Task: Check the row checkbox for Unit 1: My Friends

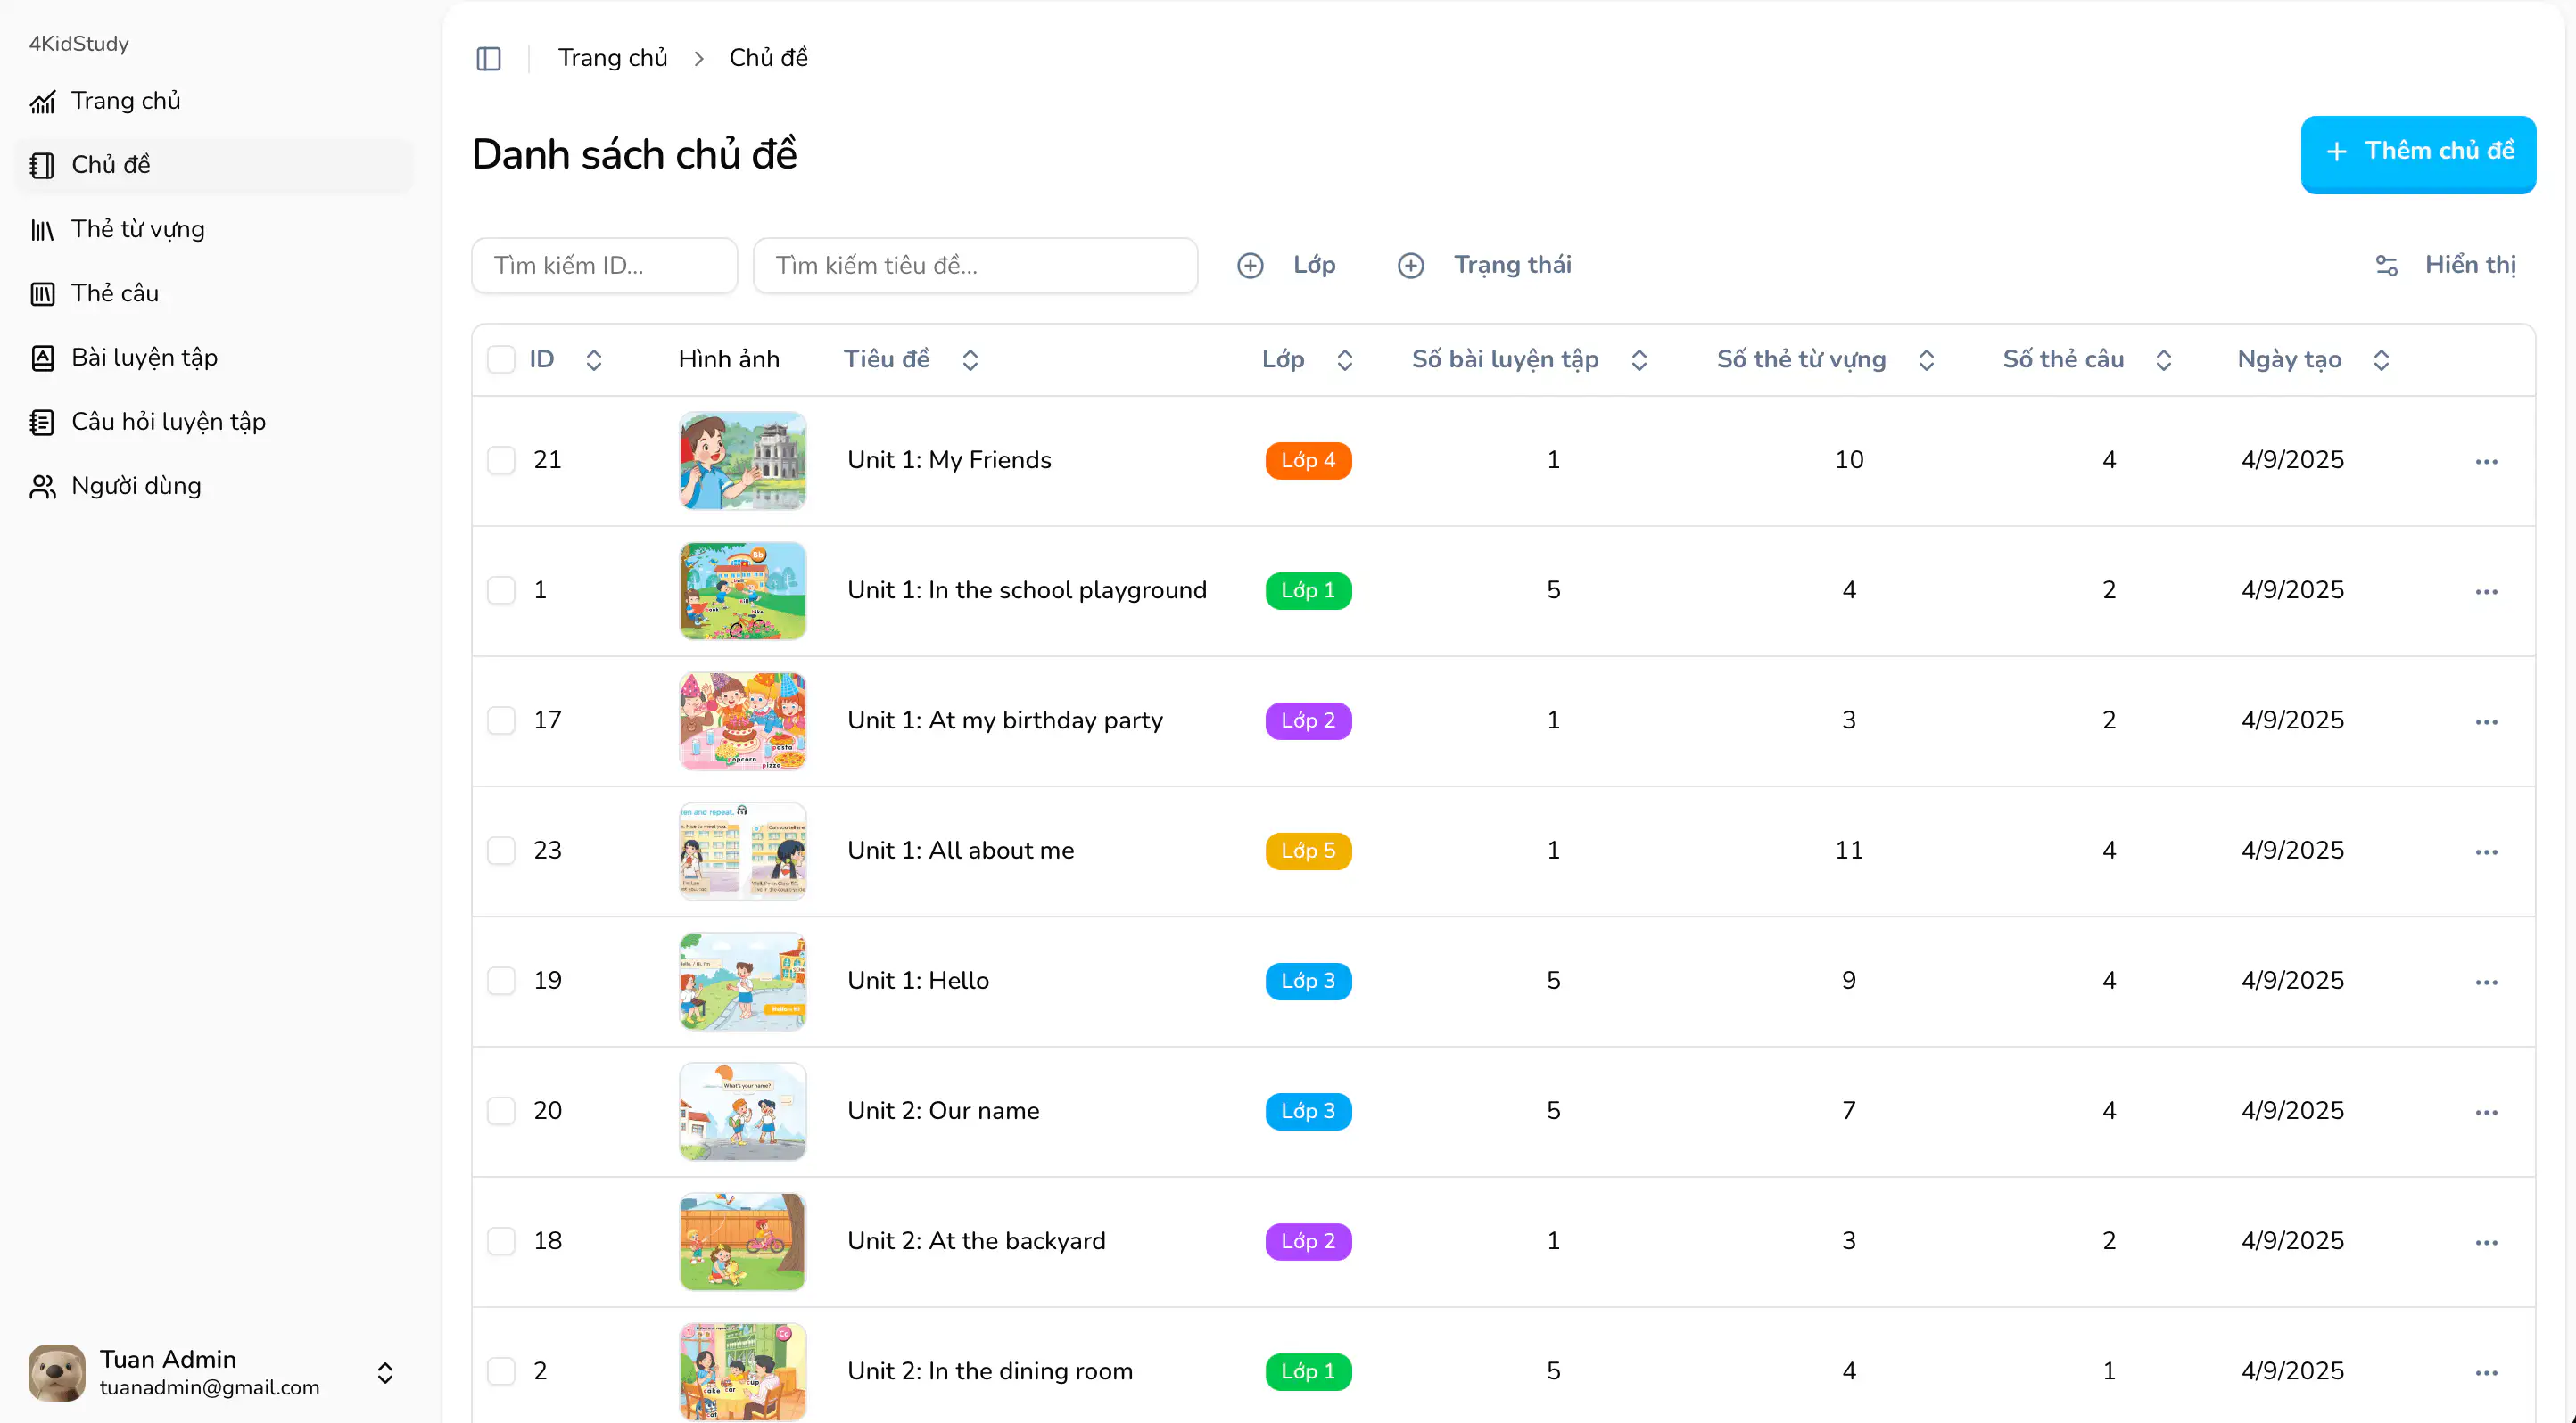Action: click(x=502, y=460)
